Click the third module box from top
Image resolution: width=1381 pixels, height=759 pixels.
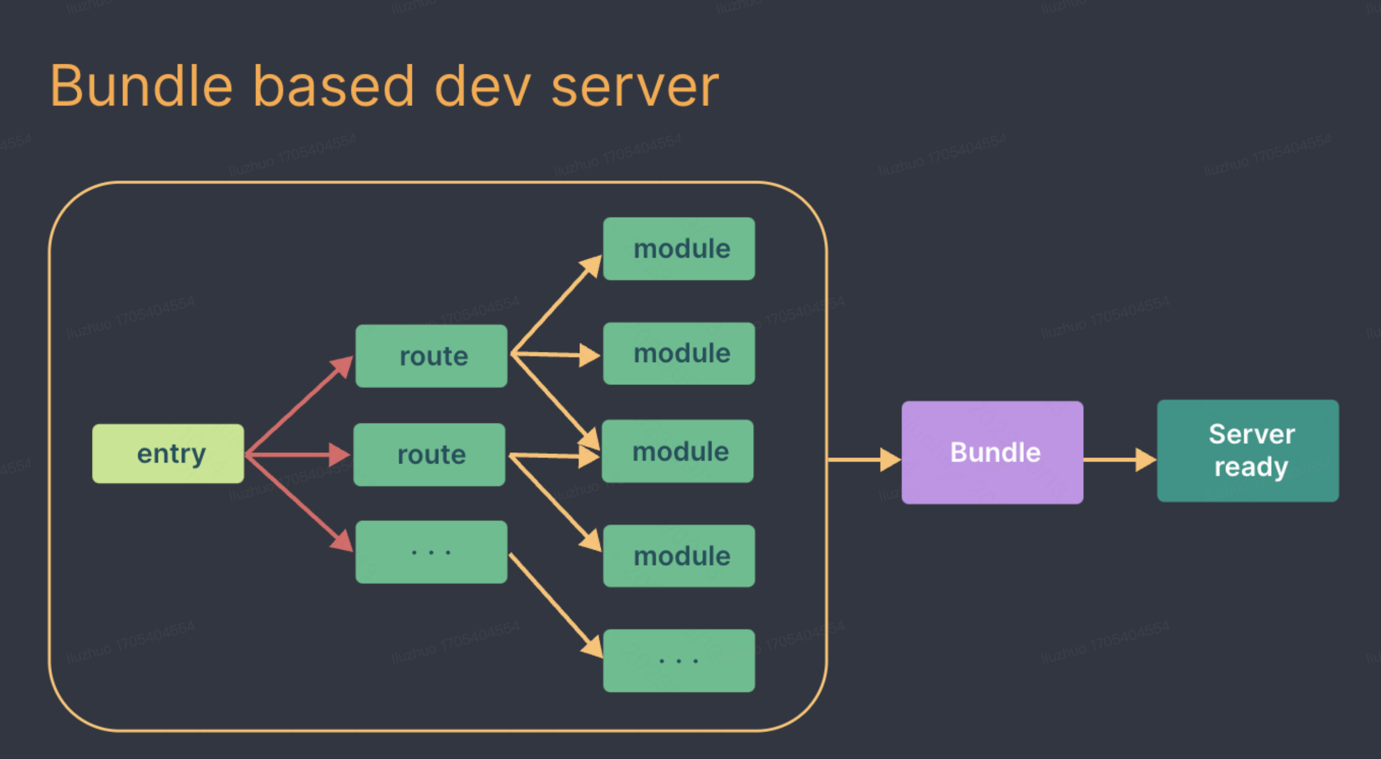678,451
